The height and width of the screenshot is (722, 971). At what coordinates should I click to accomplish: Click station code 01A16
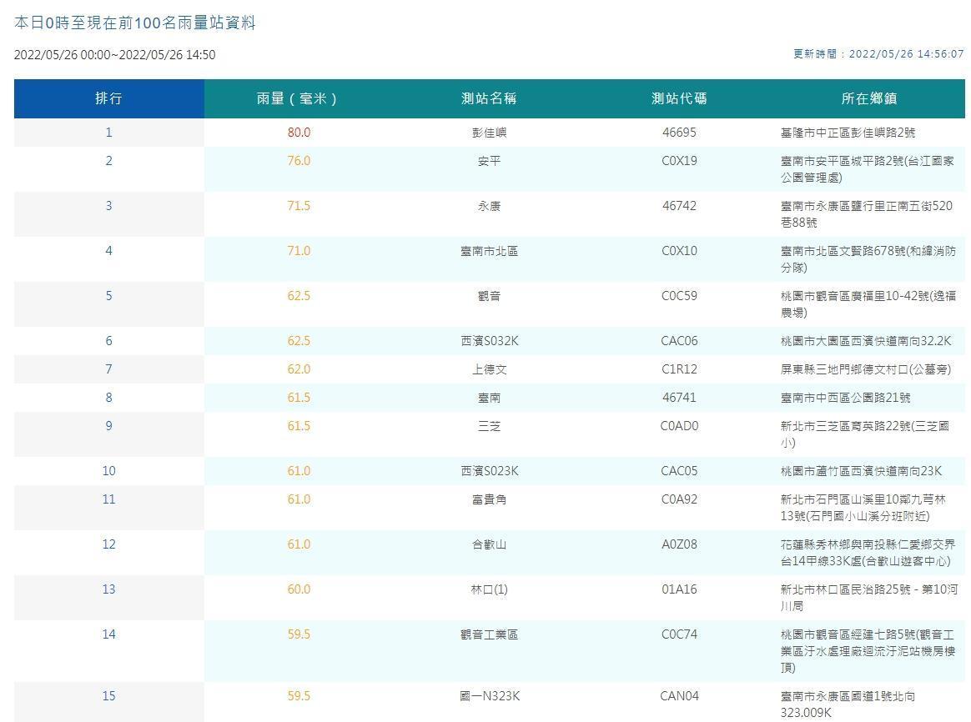coord(679,589)
